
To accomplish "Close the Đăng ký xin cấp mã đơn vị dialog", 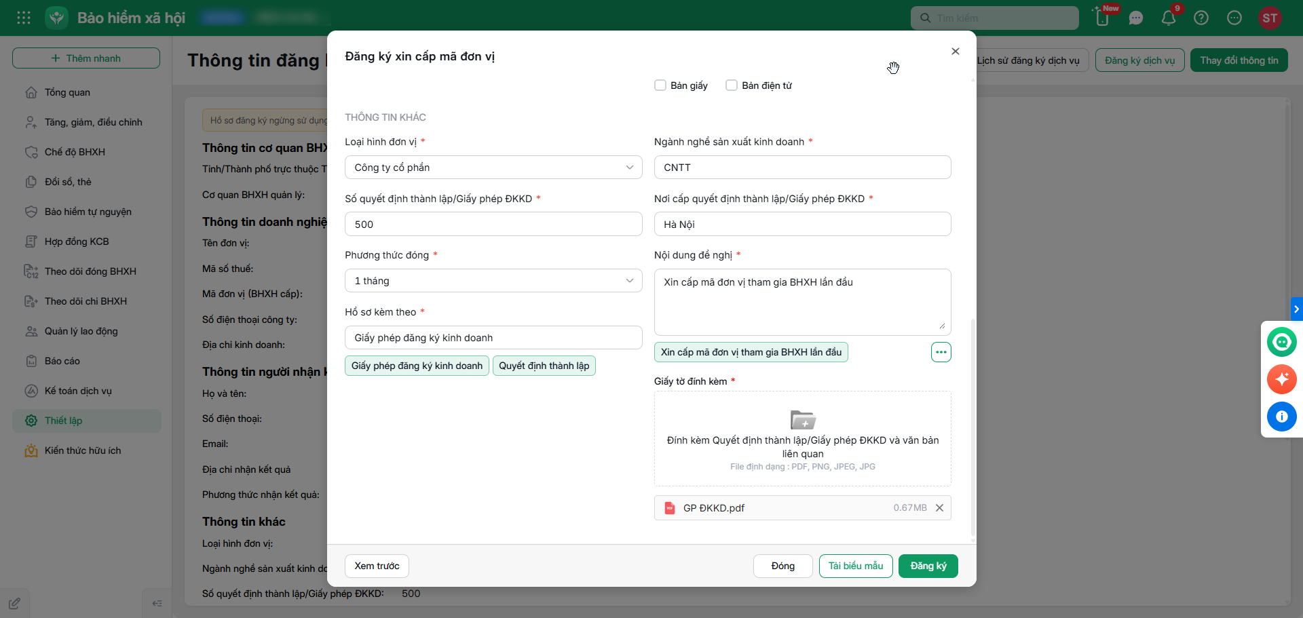I will (x=956, y=52).
